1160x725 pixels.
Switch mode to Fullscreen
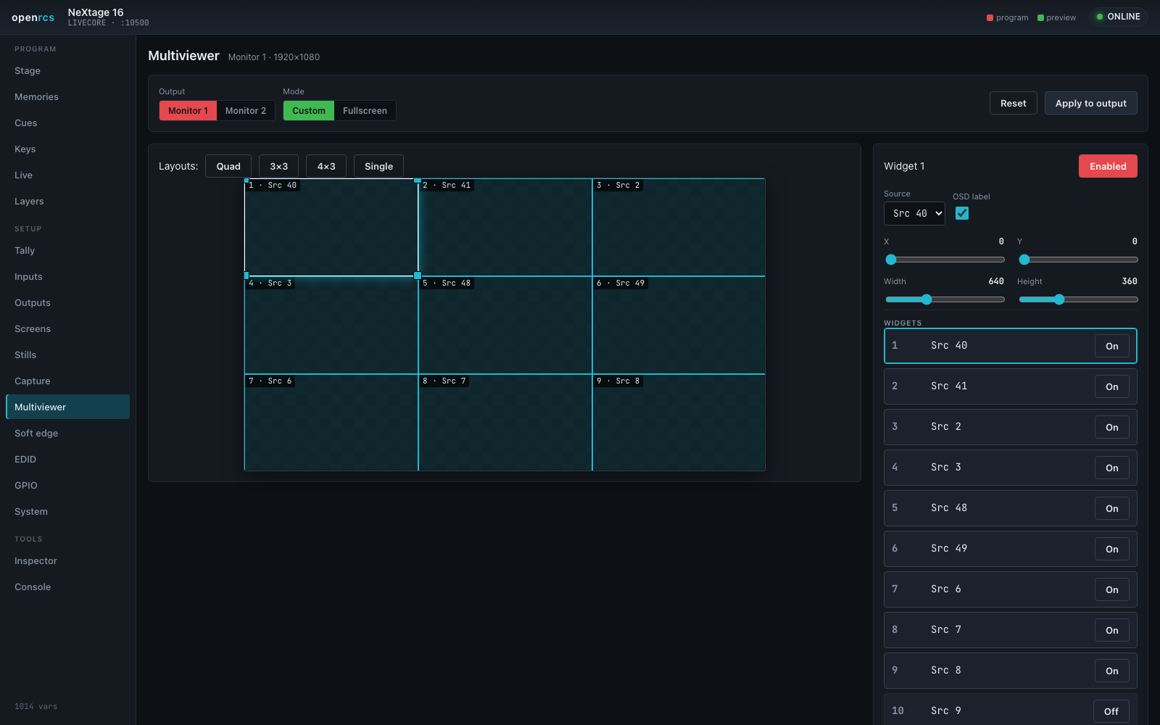365,110
